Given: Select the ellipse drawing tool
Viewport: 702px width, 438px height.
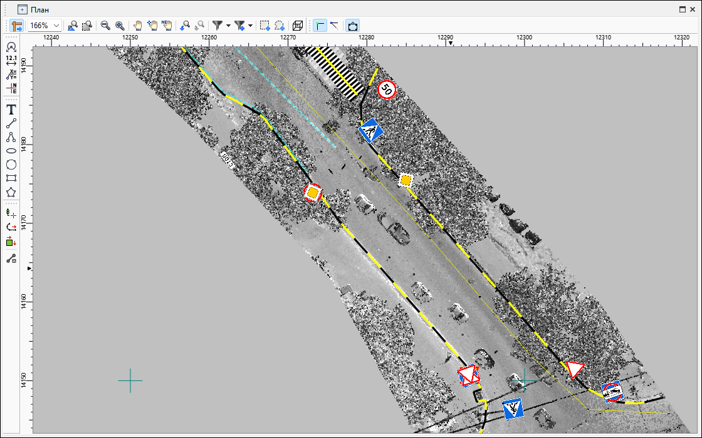Looking at the screenshot, I should pos(11,151).
